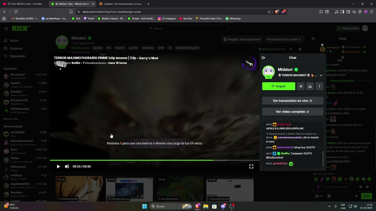Screen dimensions: 376x211
Task: Toggle the browser sidebar panel
Action: pyautogui.click(x=342, y=12)
